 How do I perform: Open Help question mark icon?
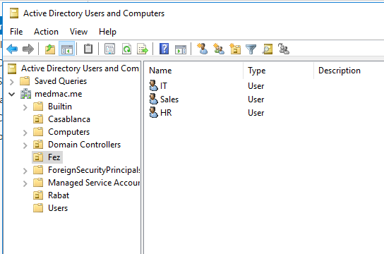pyautogui.click(x=164, y=49)
